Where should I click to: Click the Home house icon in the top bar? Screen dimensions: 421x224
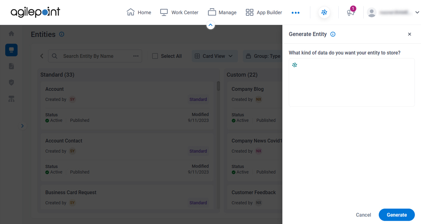131,12
